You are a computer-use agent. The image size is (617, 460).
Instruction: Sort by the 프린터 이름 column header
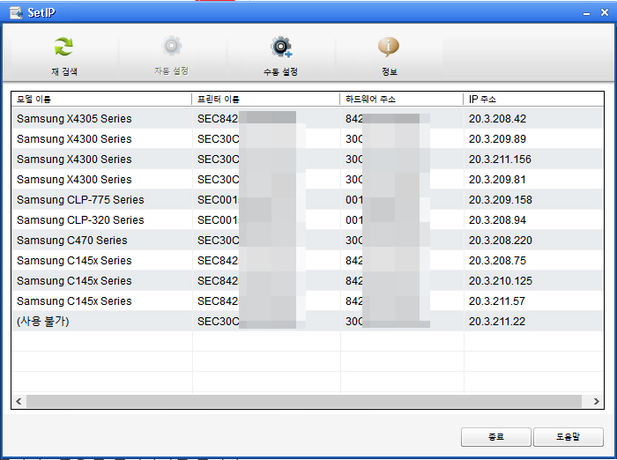click(265, 100)
